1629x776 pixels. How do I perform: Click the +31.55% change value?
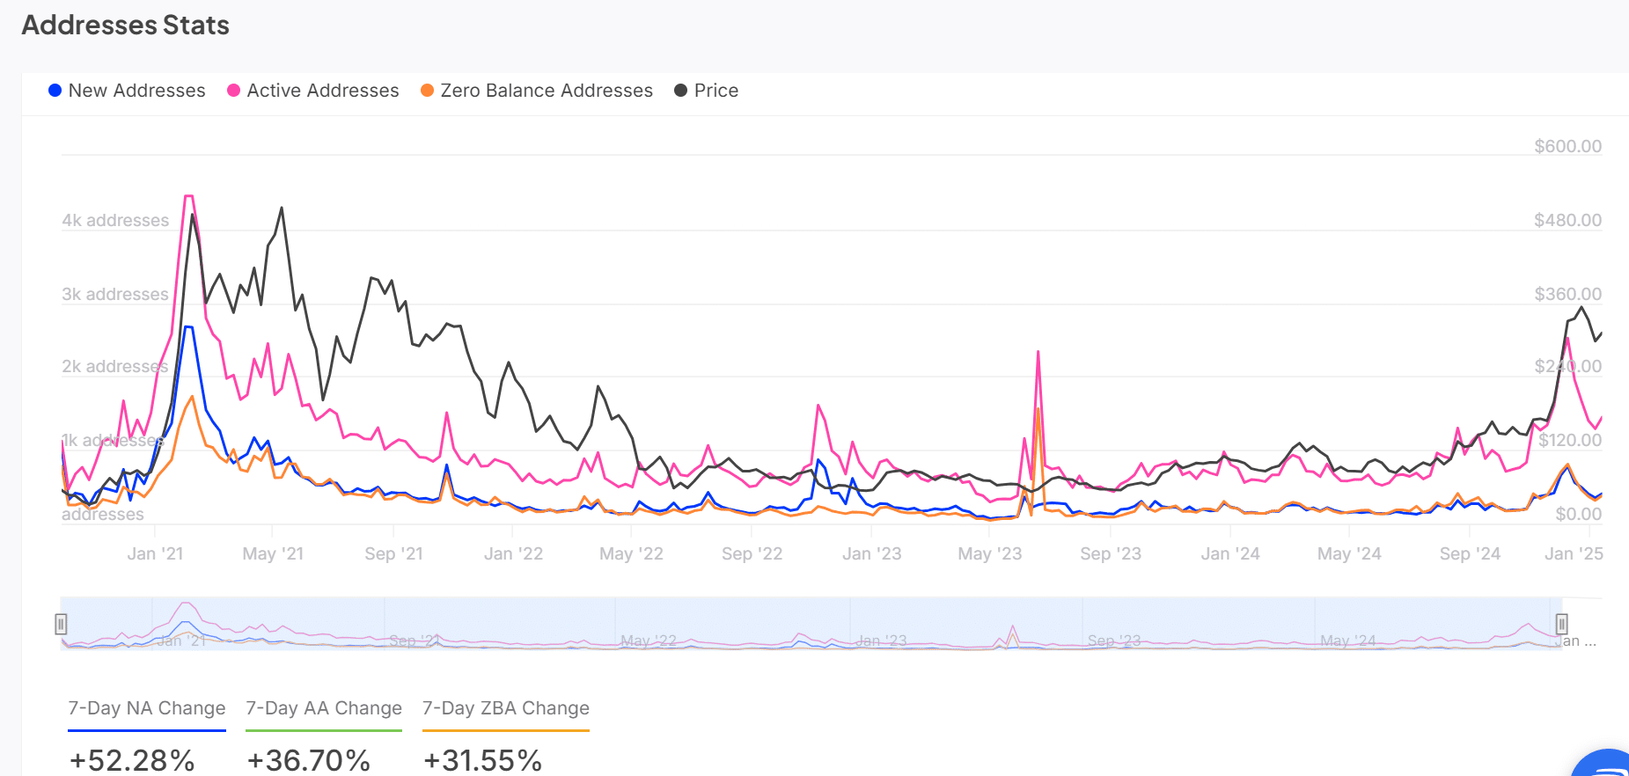(x=482, y=760)
